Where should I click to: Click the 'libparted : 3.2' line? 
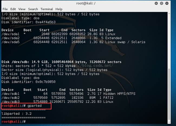pyautogui.click(x=17, y=114)
